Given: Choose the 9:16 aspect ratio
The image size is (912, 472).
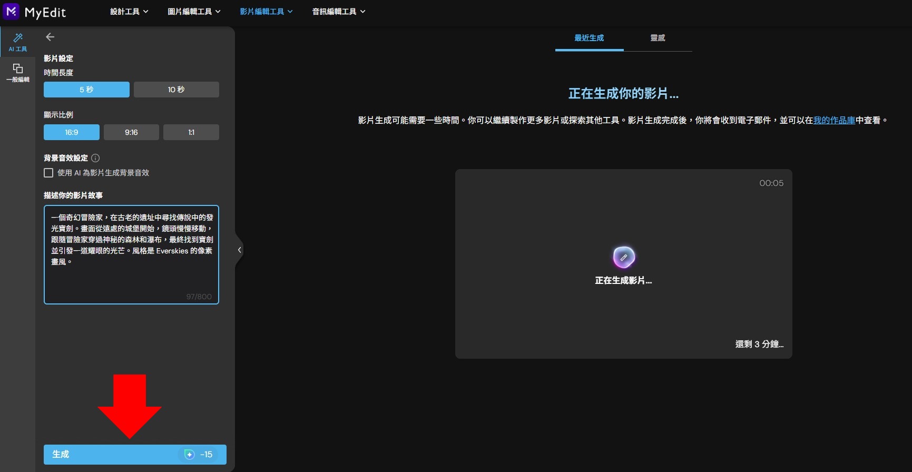Looking at the screenshot, I should pos(131,132).
